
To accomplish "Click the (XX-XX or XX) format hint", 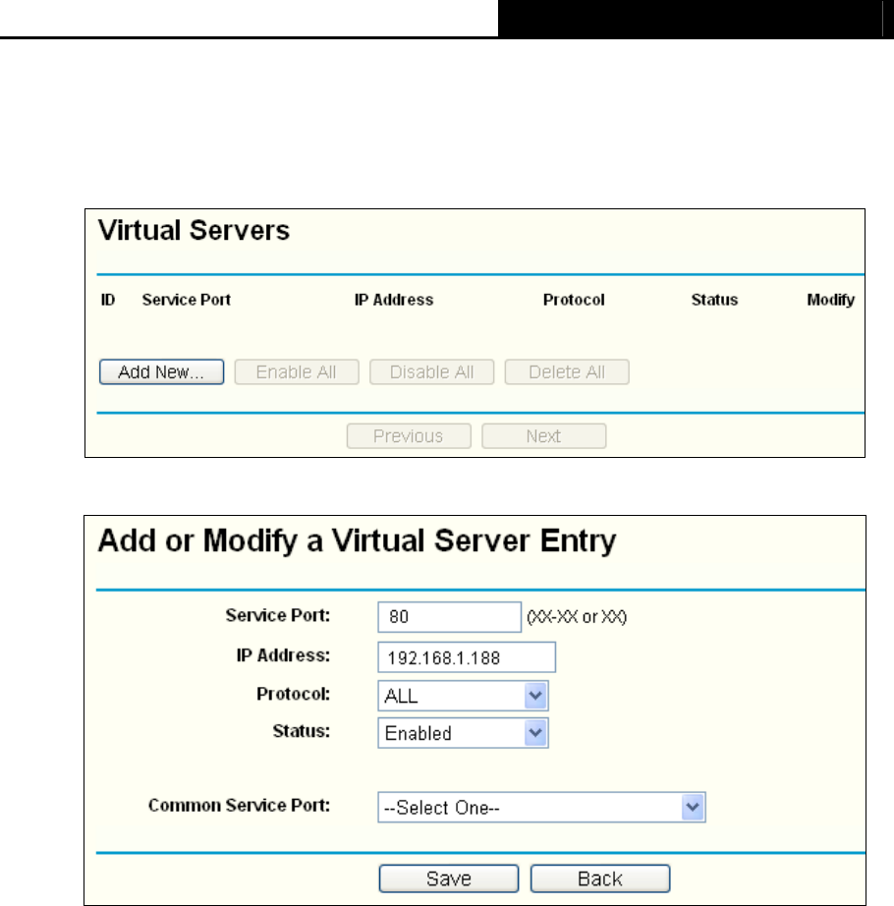I will pyautogui.click(x=577, y=617).
